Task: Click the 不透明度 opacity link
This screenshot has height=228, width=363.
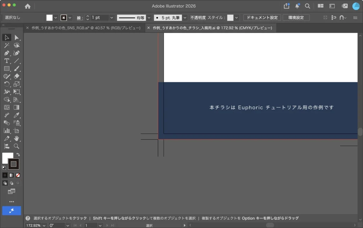Action: (x=198, y=18)
